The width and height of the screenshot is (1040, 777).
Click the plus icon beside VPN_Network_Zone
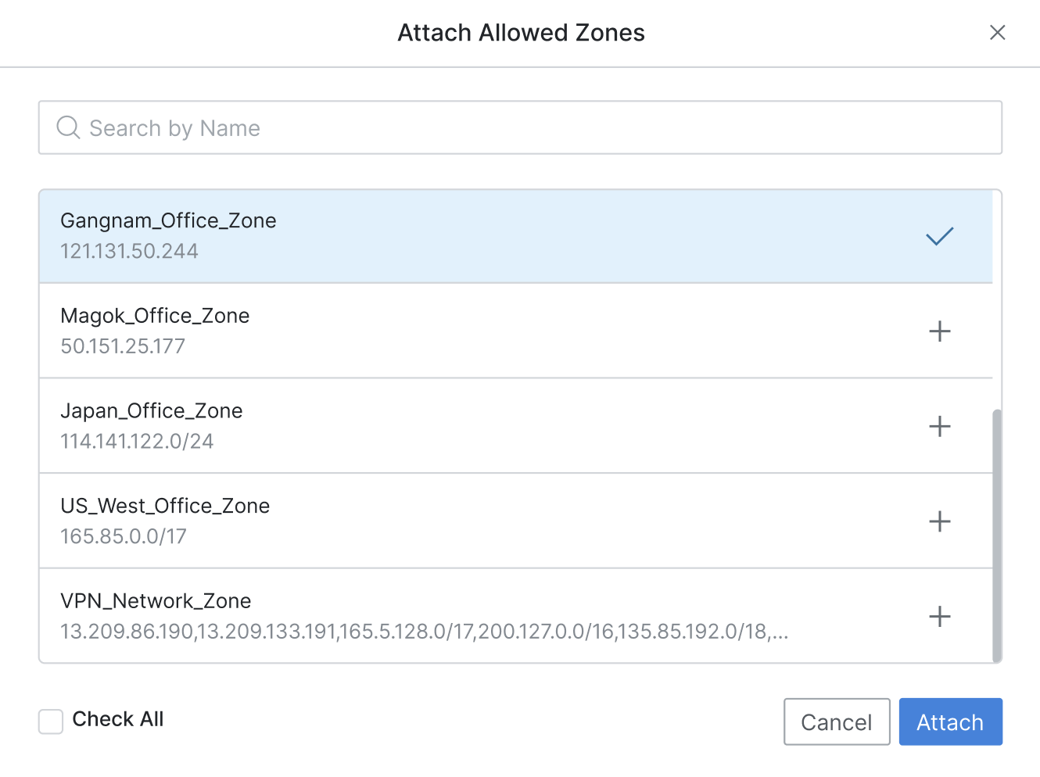click(x=939, y=617)
